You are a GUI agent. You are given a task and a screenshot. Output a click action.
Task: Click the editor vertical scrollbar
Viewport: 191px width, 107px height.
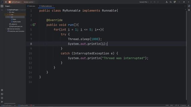tap(186, 55)
